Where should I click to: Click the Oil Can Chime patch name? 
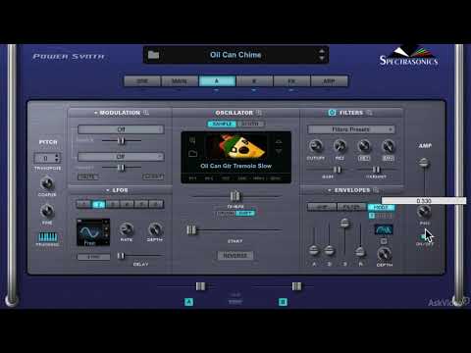click(235, 55)
